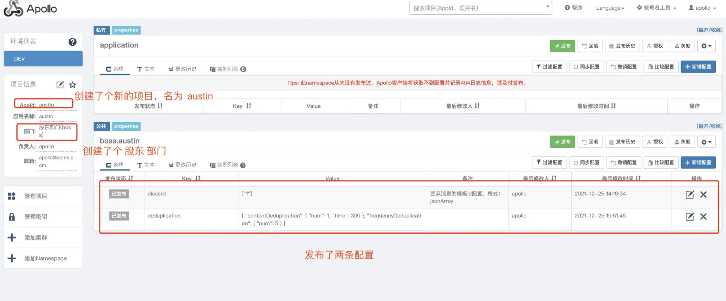Open 发布历史 for boss.austin namespace

click(x=622, y=142)
